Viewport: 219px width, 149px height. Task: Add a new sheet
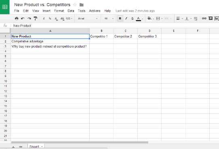click(13, 147)
